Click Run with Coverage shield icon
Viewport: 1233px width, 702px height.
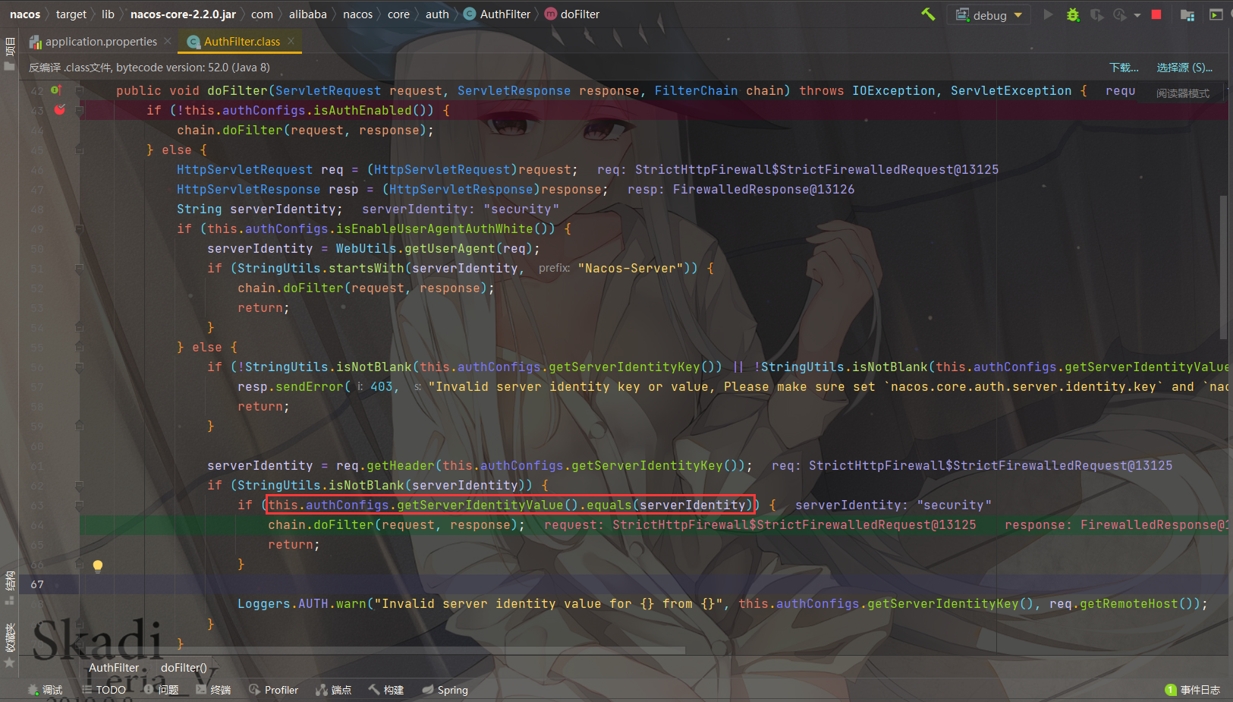pyautogui.click(x=1096, y=14)
